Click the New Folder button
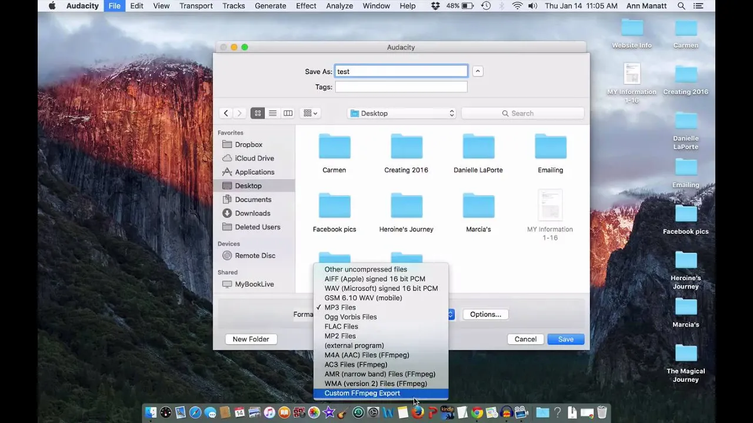 pos(251,339)
